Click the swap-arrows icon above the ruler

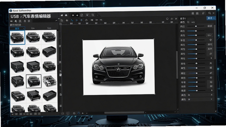[x=172, y=19]
